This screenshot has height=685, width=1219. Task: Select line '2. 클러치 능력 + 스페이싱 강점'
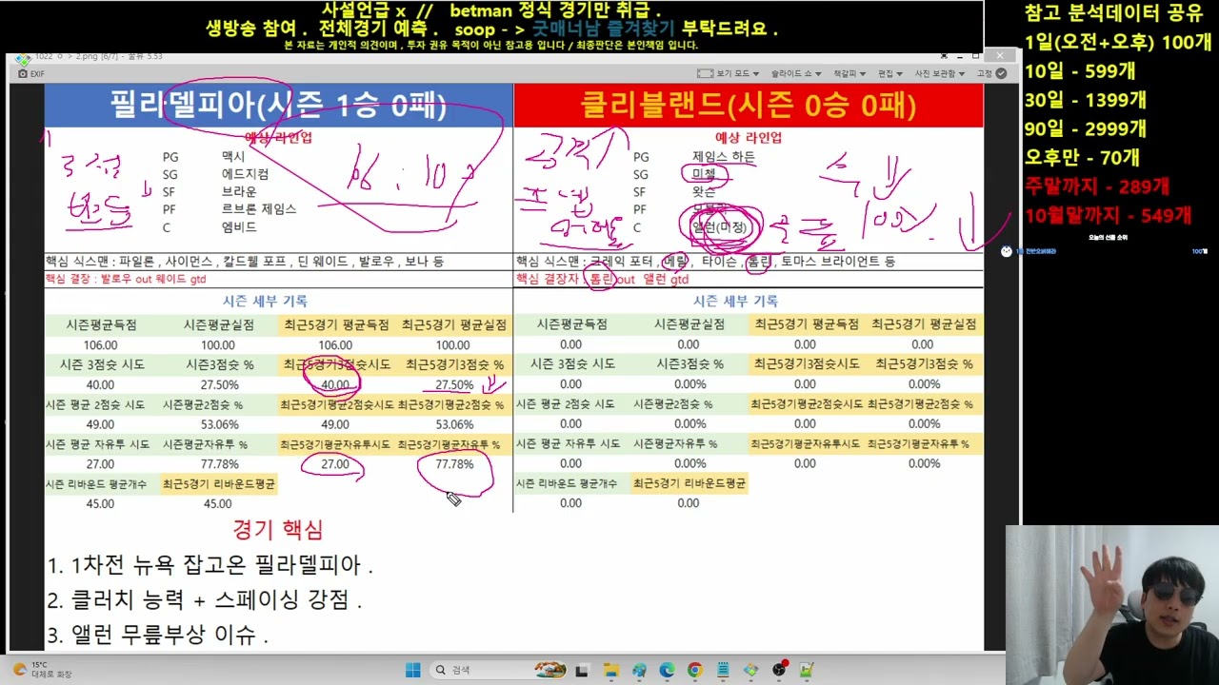[x=205, y=600]
